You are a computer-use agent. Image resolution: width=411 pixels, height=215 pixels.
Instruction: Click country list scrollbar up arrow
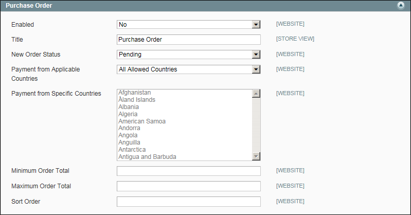[x=256, y=94]
